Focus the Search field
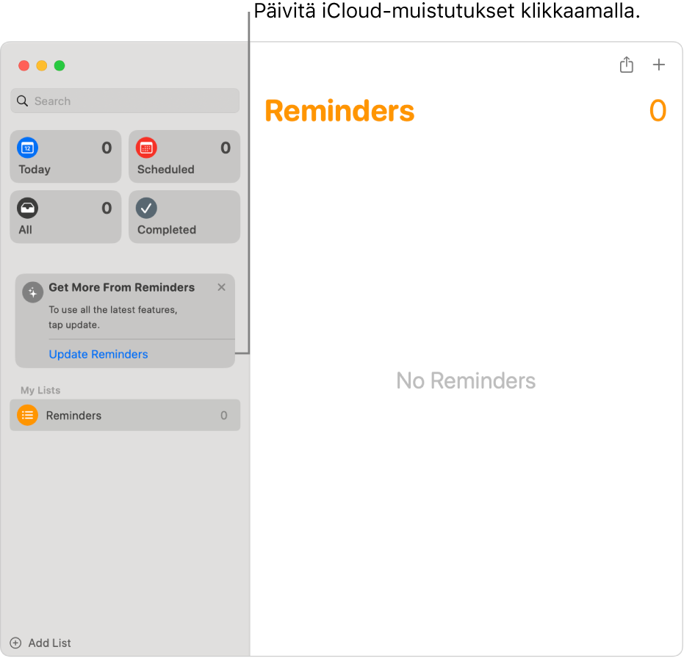 (132, 101)
